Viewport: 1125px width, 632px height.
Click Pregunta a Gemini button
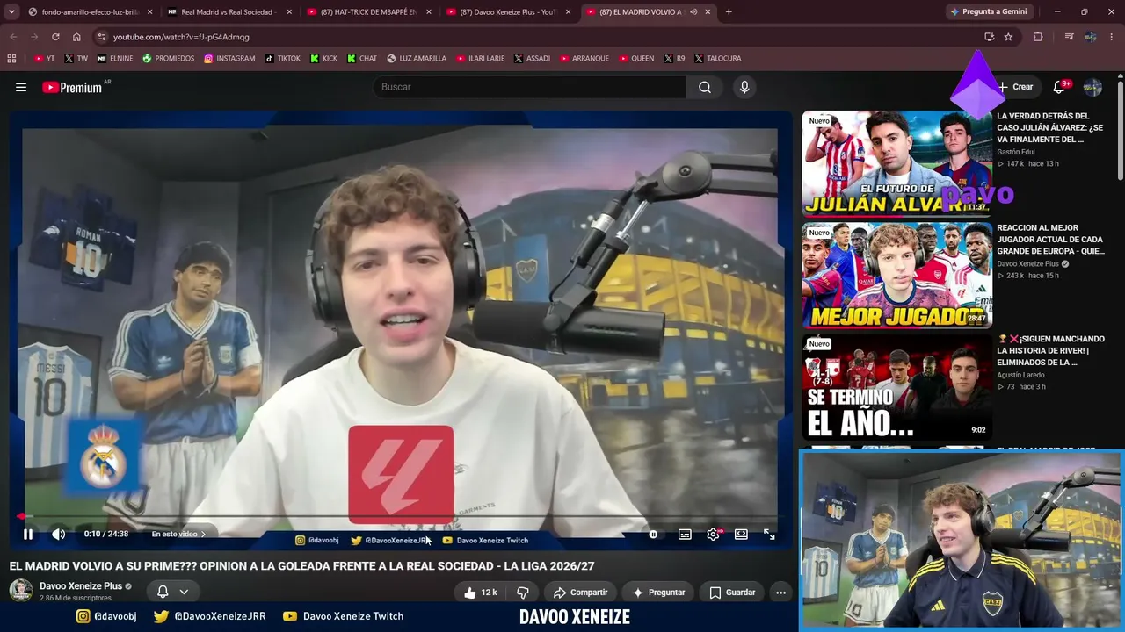click(x=988, y=12)
